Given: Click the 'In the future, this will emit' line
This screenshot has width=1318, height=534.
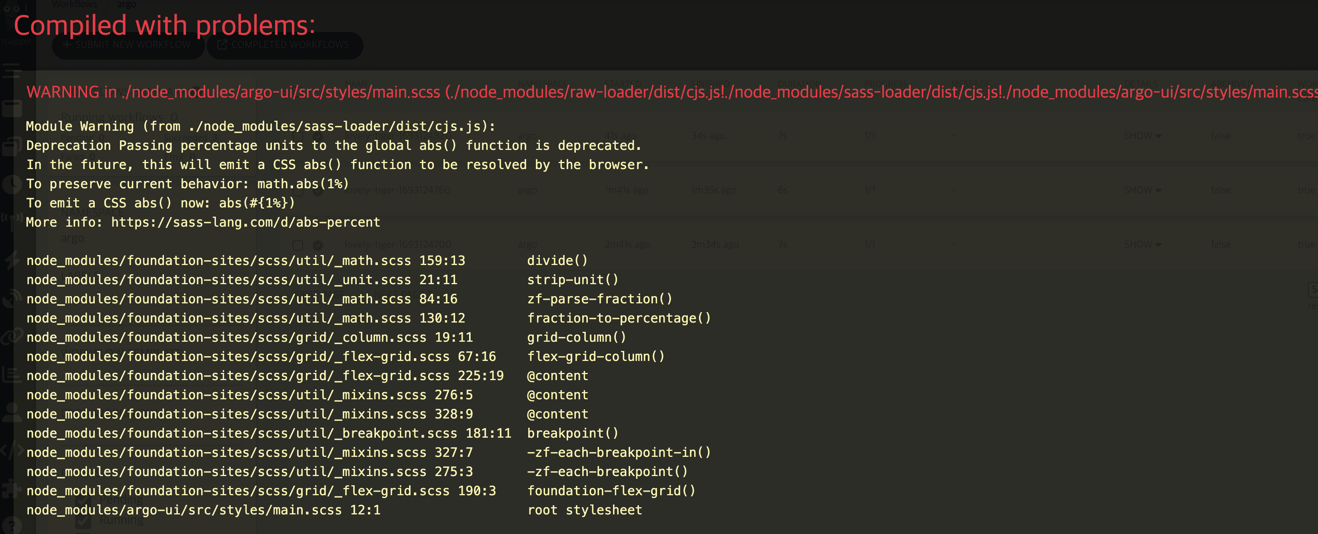Looking at the screenshot, I should (x=337, y=165).
